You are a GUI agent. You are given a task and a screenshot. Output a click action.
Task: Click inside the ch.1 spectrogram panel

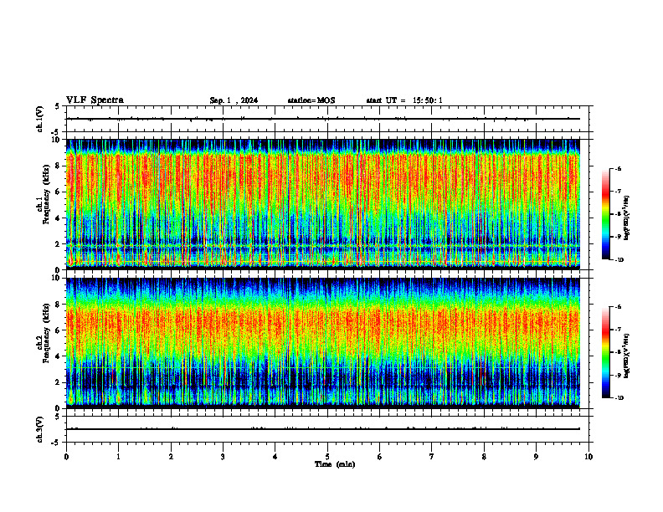(323, 204)
